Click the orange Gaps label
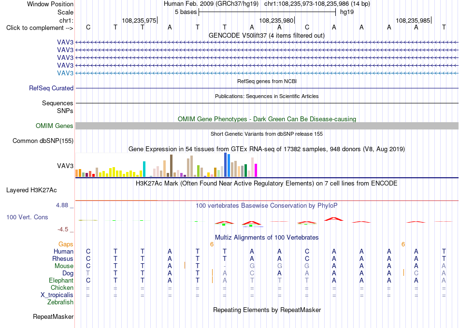The height and width of the screenshot is (328, 459). (x=66, y=244)
